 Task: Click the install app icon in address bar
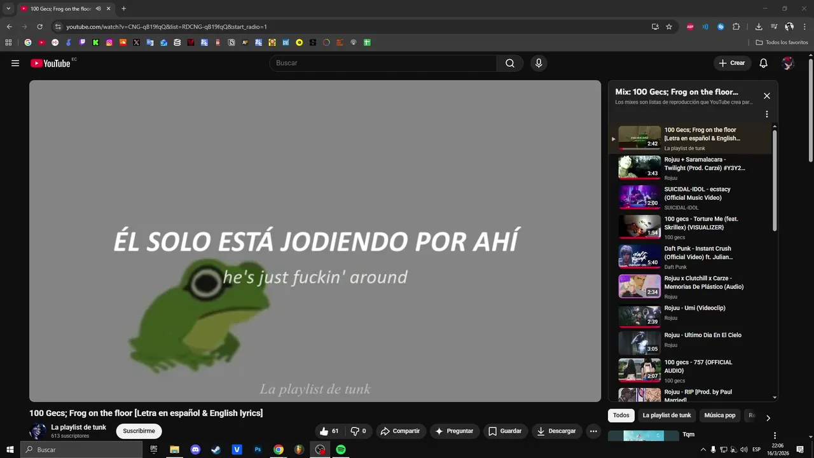(x=655, y=27)
